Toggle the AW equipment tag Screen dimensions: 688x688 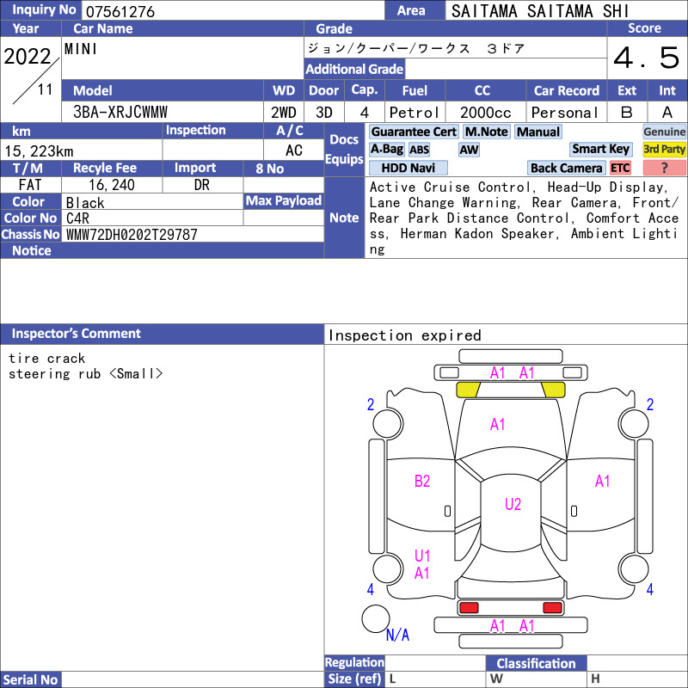(x=469, y=150)
